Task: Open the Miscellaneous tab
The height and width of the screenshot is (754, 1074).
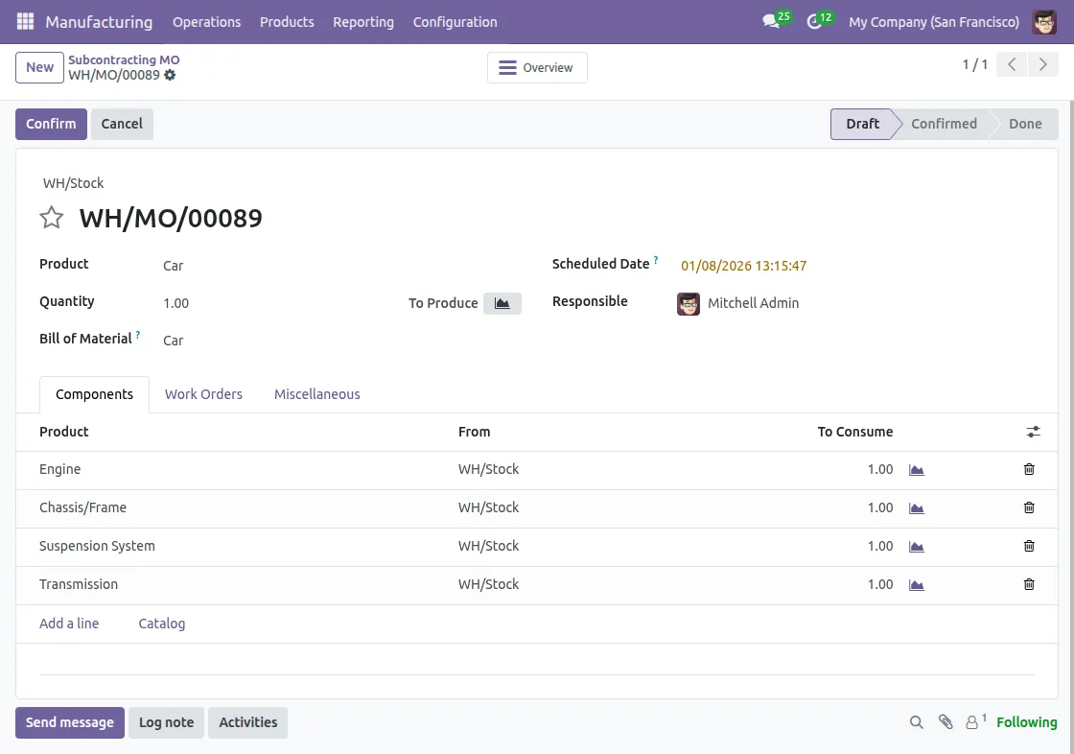Action: click(x=316, y=394)
